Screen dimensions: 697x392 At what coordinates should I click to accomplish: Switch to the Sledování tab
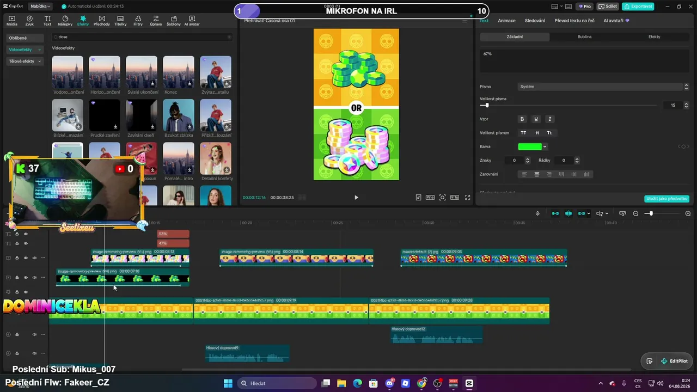[535, 21]
